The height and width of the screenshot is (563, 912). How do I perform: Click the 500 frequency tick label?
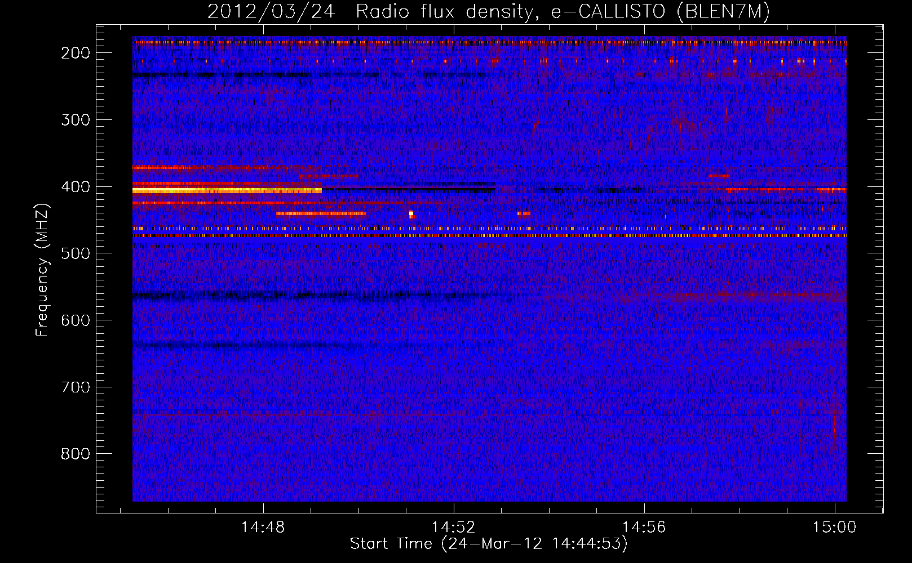[75, 253]
